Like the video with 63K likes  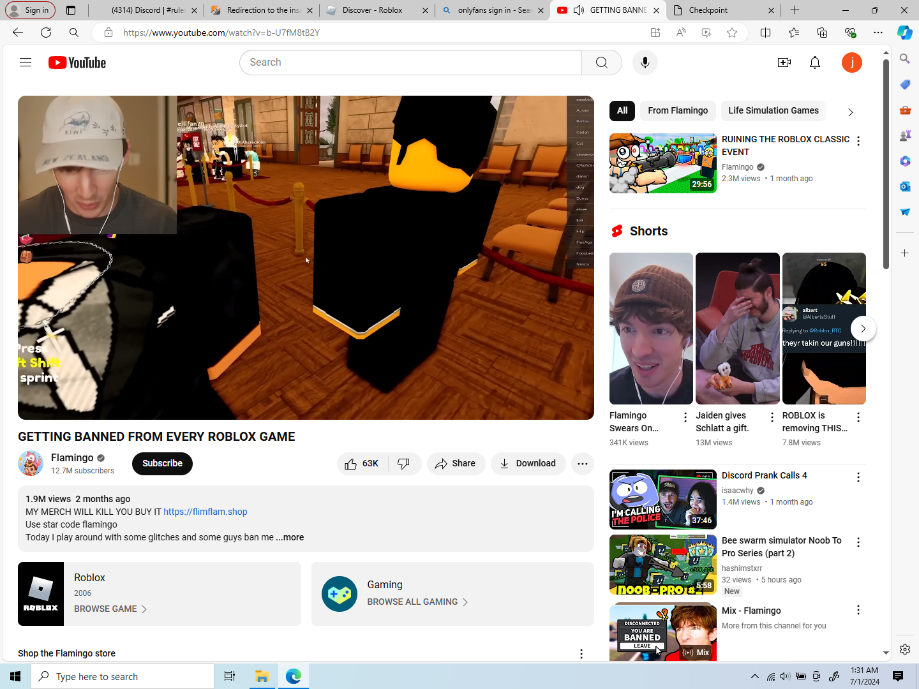[x=362, y=464]
